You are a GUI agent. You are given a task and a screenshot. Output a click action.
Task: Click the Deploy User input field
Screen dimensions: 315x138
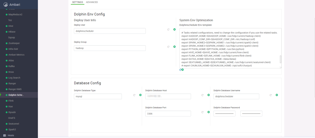tap(110, 31)
